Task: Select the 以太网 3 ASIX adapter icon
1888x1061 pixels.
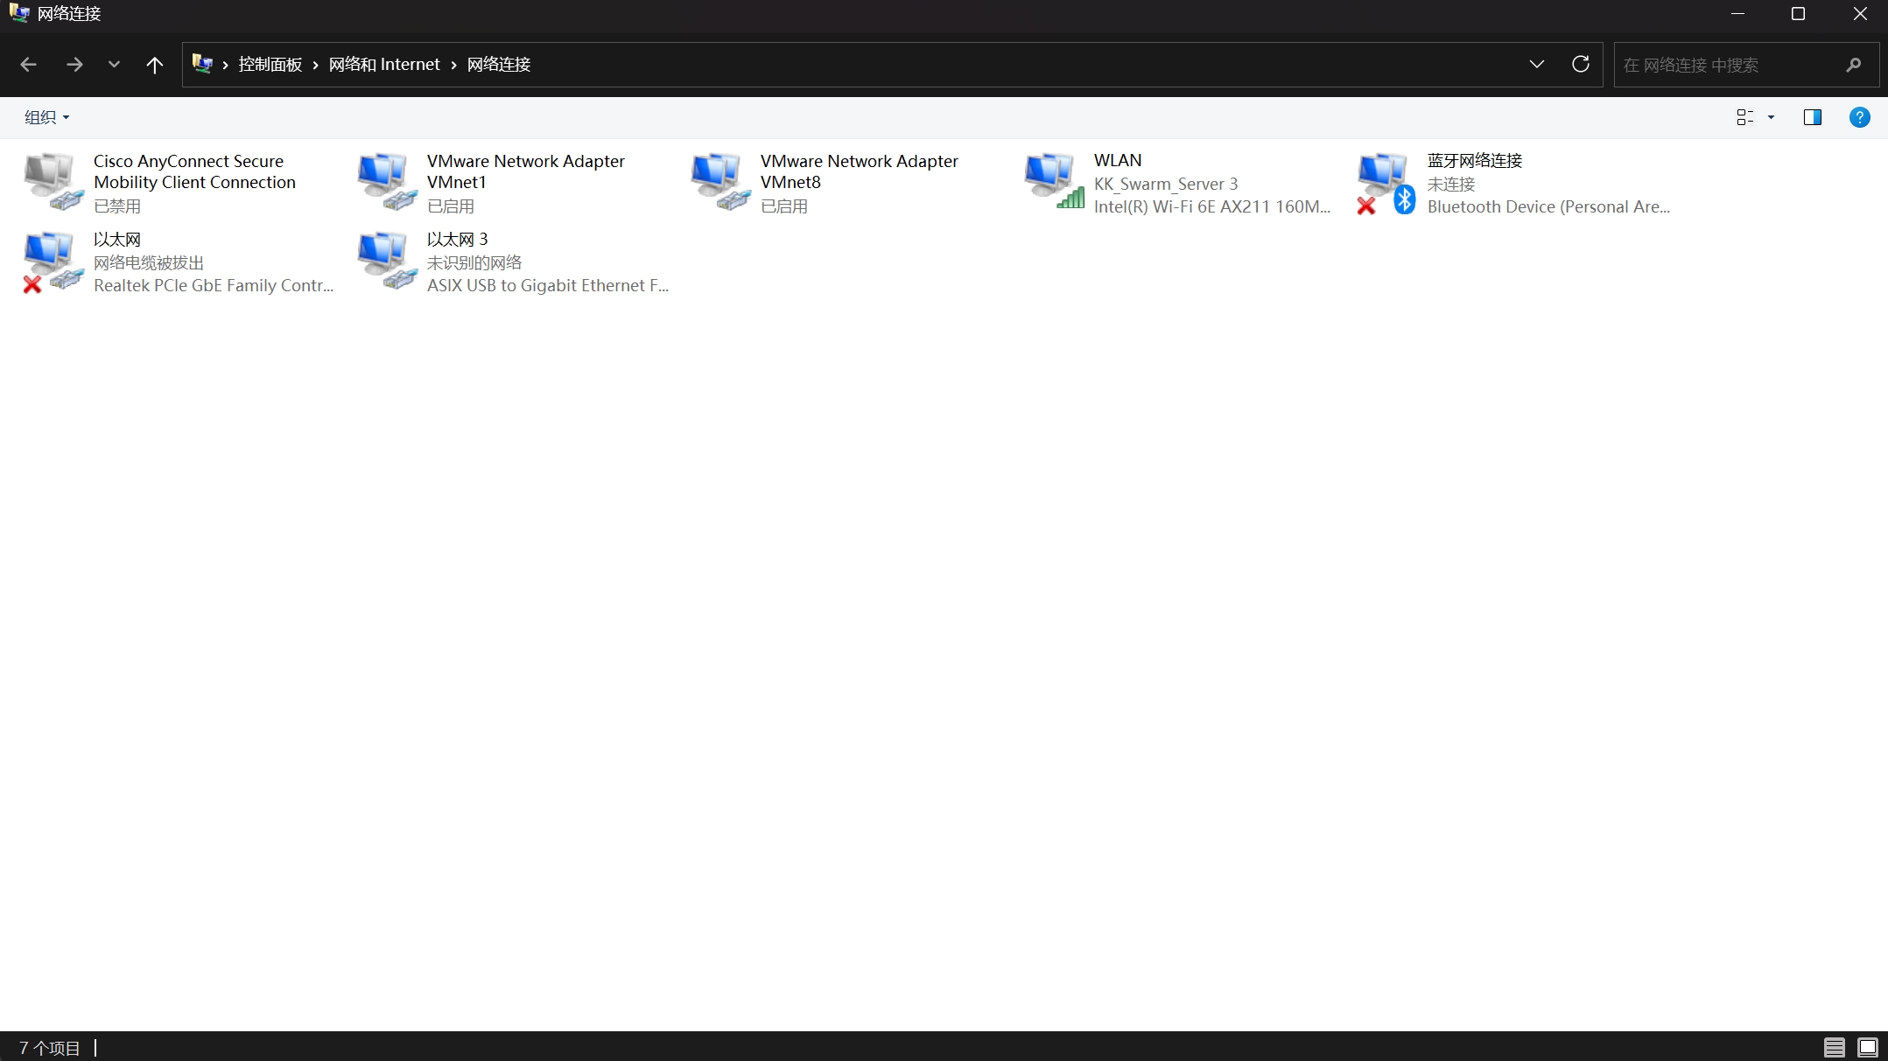Action: [387, 260]
